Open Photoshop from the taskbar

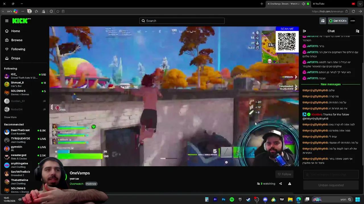click(224, 199)
